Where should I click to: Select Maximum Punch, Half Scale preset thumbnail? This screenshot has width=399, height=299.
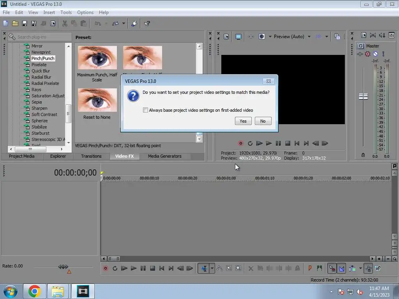pos(97,58)
